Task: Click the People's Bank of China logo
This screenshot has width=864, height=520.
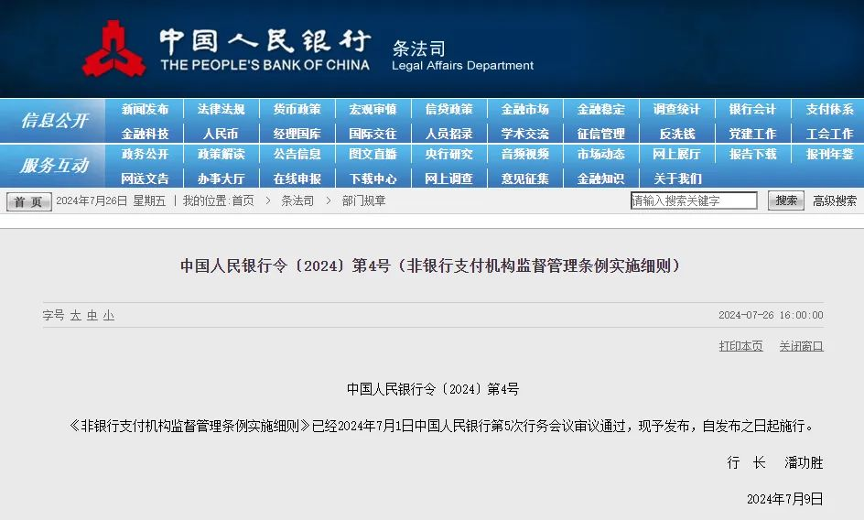Action: pyautogui.click(x=113, y=49)
